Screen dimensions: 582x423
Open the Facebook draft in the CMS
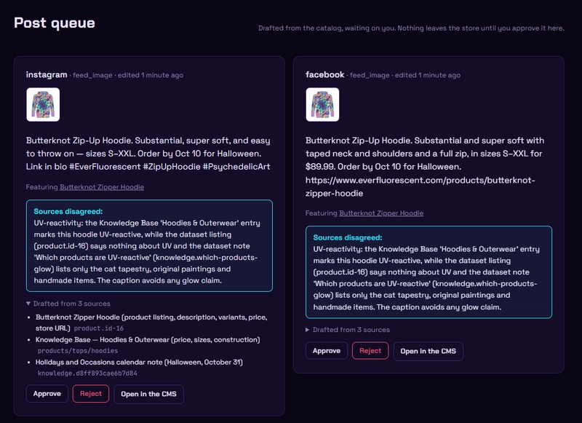click(428, 351)
